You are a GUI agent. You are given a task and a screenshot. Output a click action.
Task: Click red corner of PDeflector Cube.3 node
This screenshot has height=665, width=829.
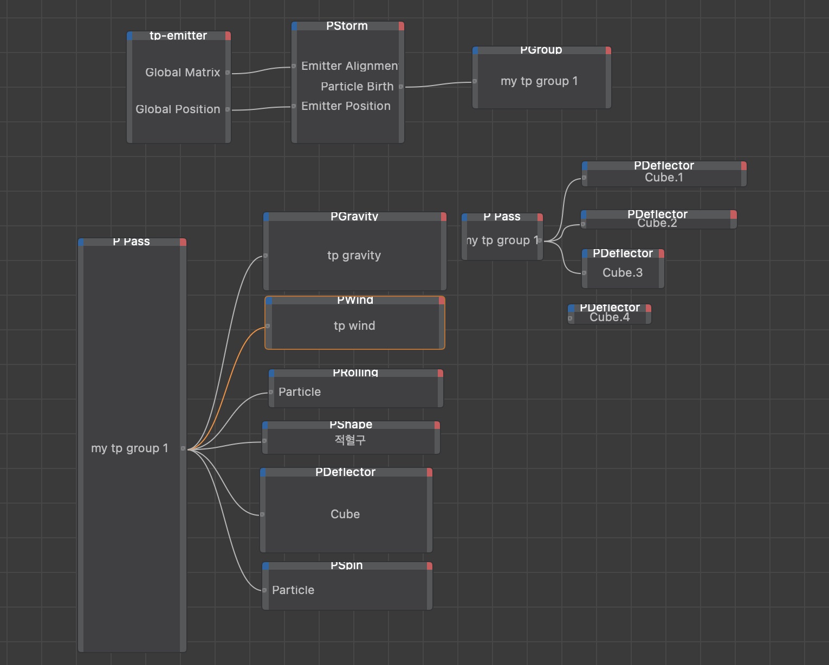point(662,253)
